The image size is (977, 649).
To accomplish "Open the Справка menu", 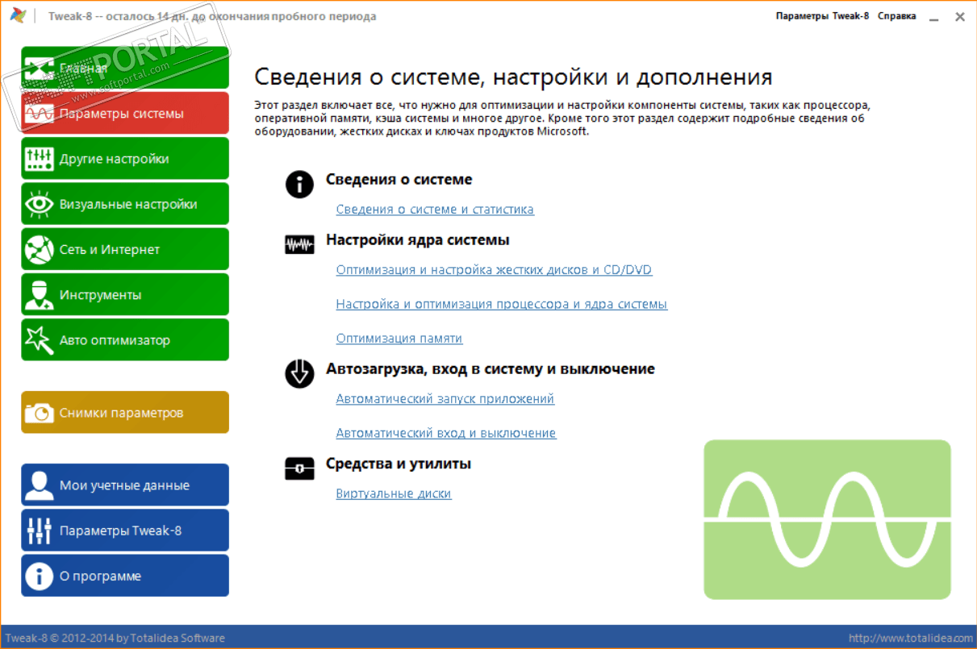I will point(896,16).
